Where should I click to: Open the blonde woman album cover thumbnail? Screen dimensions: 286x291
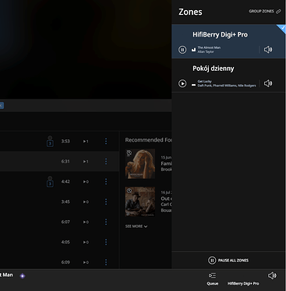(140, 163)
